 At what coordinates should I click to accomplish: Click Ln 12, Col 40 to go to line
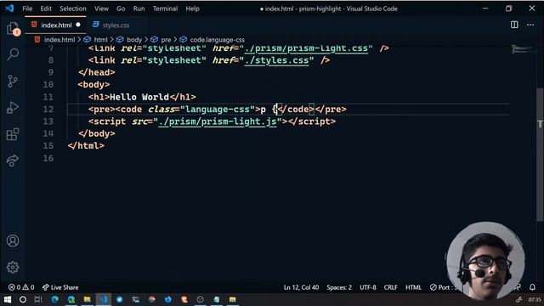[301, 287]
